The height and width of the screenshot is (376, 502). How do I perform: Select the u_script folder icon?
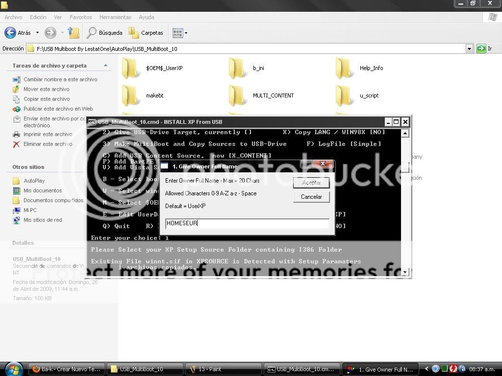tap(345, 95)
